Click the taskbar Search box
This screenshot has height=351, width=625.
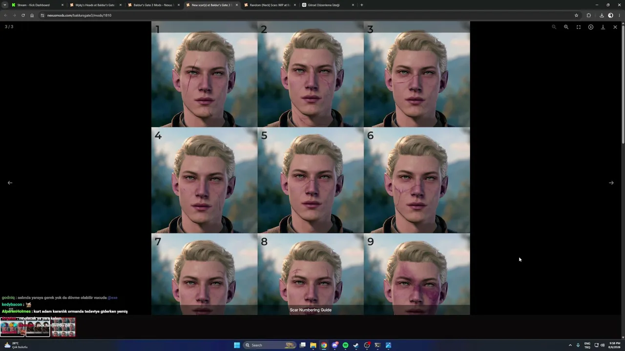(x=271, y=345)
